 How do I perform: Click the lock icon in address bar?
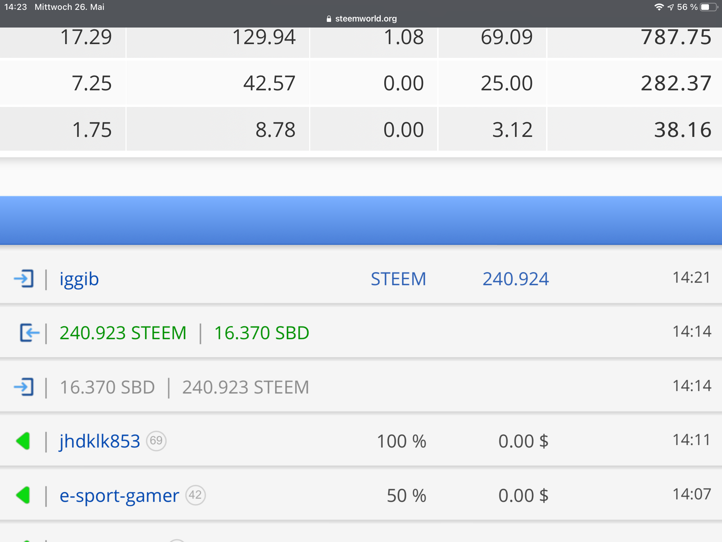pyautogui.click(x=329, y=19)
